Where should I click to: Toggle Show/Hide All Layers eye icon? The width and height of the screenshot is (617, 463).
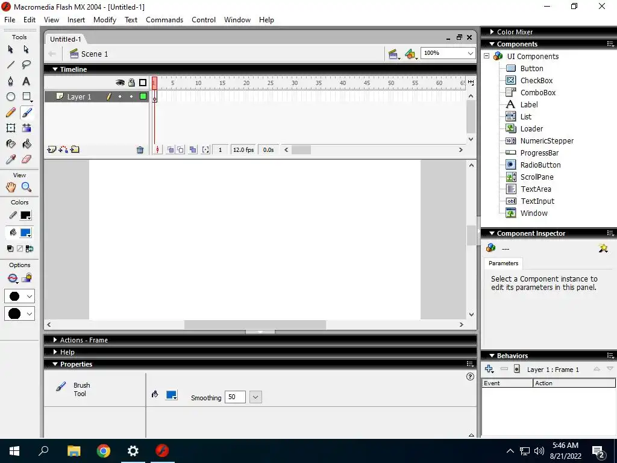[120, 82]
